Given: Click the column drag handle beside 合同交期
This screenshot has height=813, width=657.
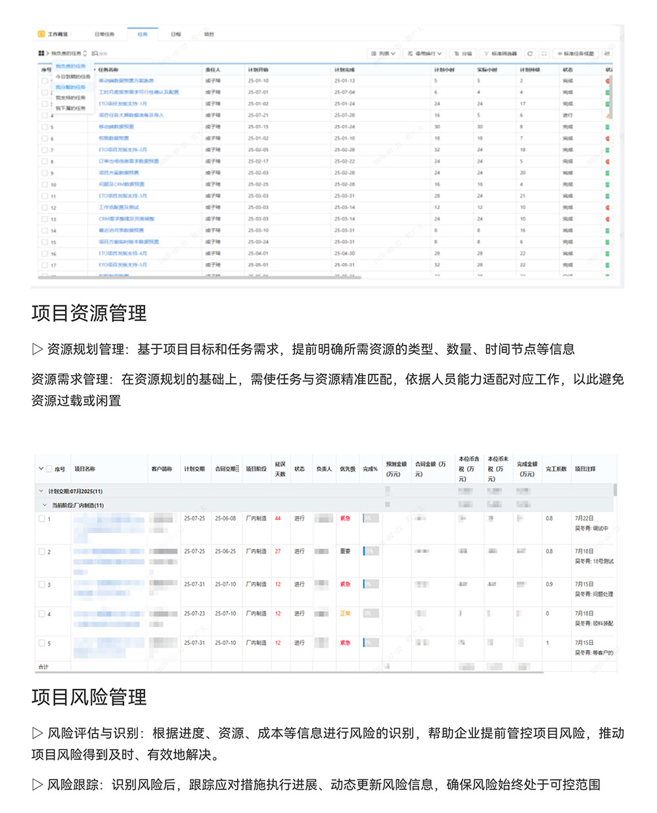Looking at the screenshot, I should (237, 469).
